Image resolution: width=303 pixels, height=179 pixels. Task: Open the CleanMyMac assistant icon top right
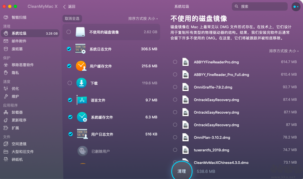tap(296, 7)
